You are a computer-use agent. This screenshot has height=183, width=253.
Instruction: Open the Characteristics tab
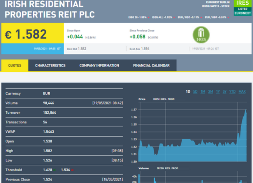[50, 65]
